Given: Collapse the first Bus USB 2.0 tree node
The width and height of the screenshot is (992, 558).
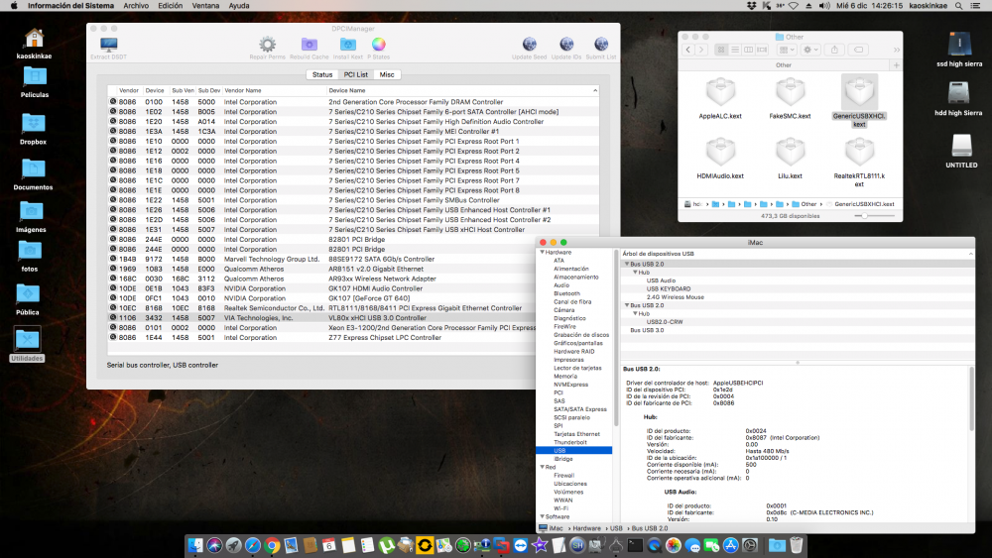Looking at the screenshot, I should (627, 265).
